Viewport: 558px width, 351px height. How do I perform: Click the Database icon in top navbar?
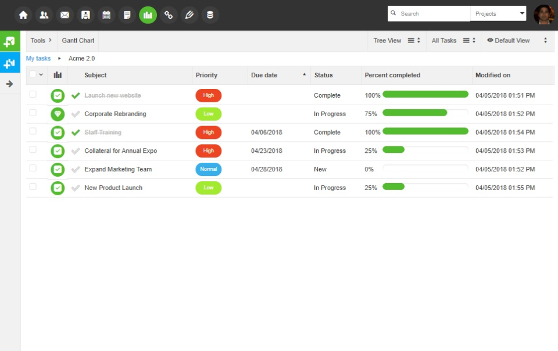pyautogui.click(x=210, y=15)
